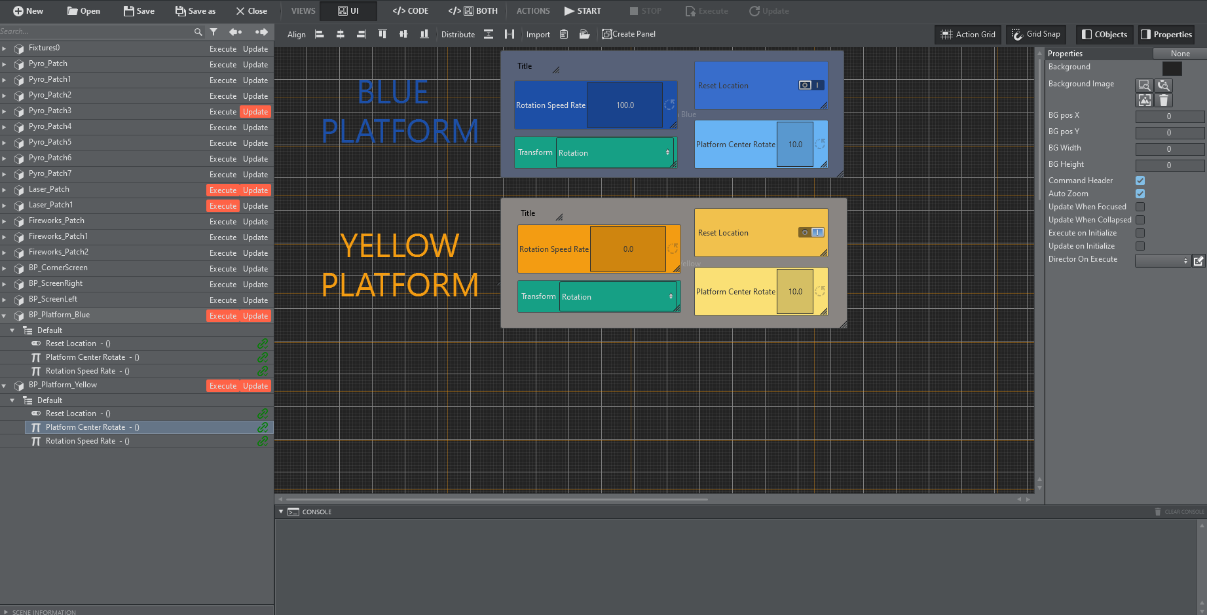Collapse the BP_Platform_Blue tree item
The width and height of the screenshot is (1207, 615).
point(5,315)
